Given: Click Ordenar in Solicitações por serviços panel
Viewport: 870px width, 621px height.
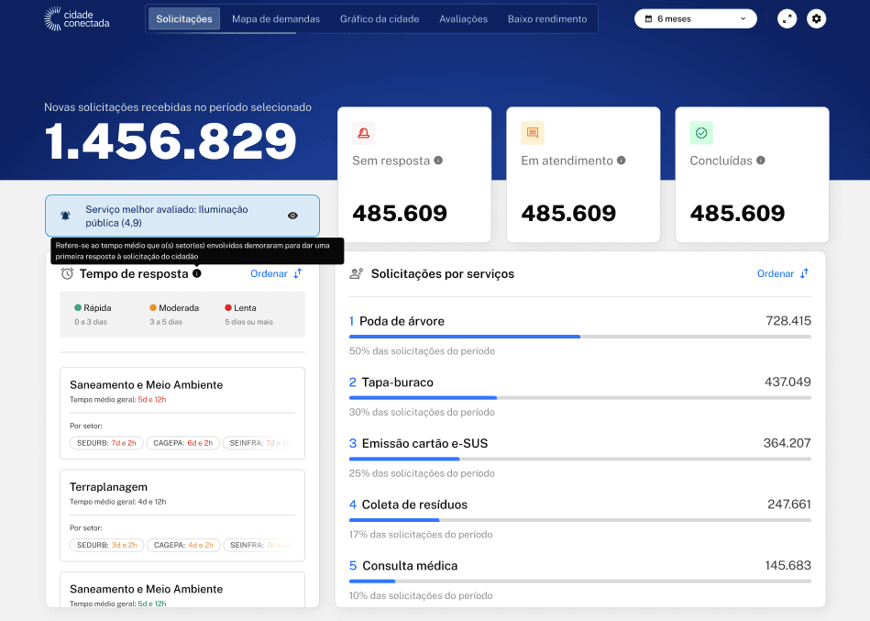Looking at the screenshot, I should (x=776, y=273).
